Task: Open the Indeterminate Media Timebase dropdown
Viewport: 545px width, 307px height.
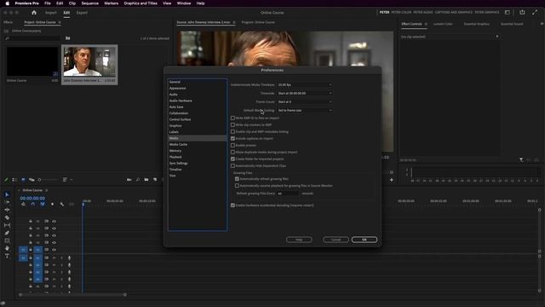Action: coord(305,84)
